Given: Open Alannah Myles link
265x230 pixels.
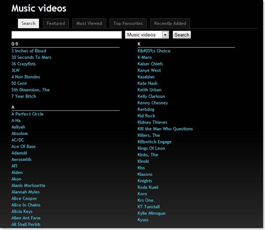Looking at the screenshot, I should [x=25, y=192].
